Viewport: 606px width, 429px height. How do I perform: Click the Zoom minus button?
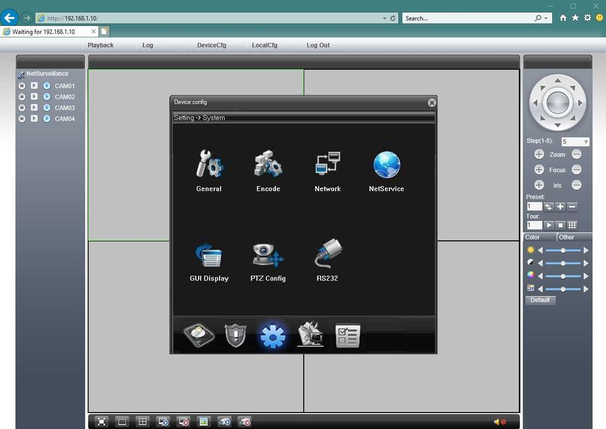point(576,154)
